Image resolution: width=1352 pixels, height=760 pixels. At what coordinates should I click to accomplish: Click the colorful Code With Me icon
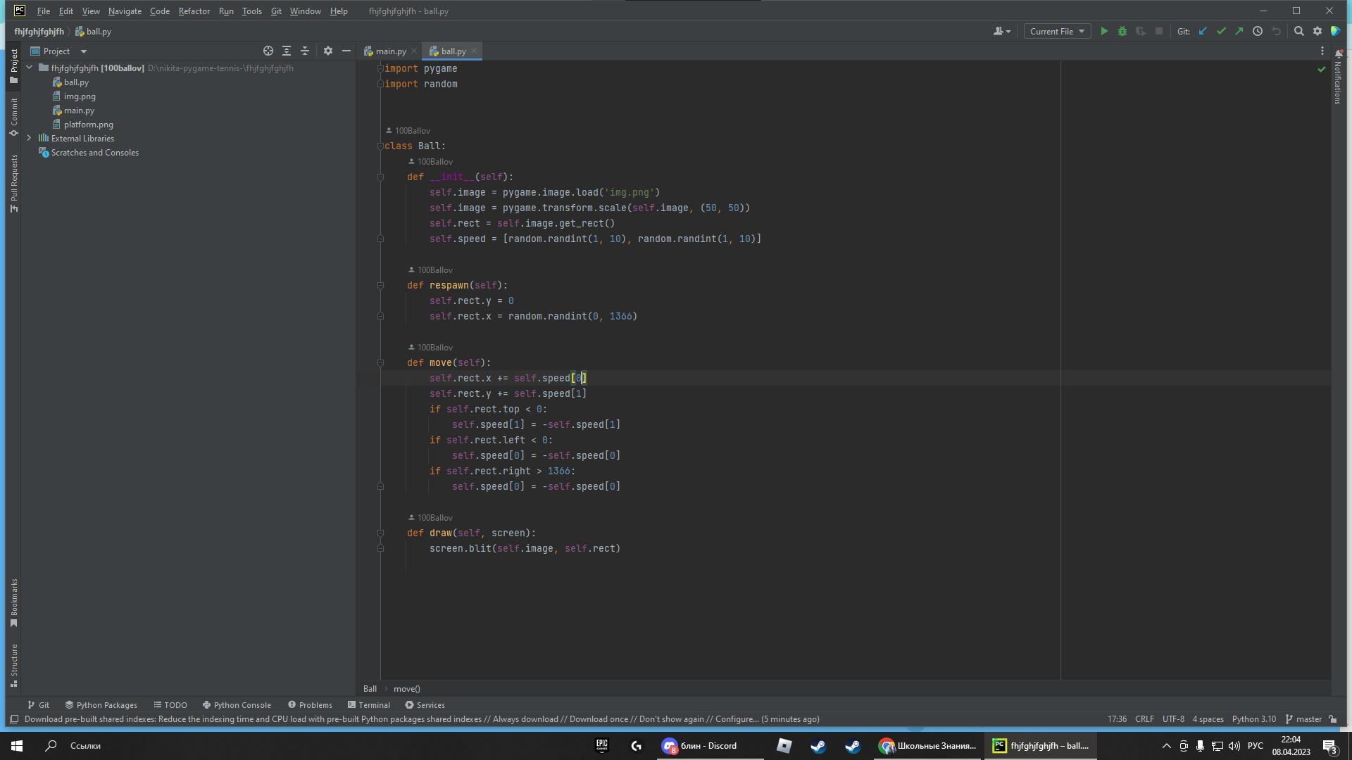pos(1335,31)
